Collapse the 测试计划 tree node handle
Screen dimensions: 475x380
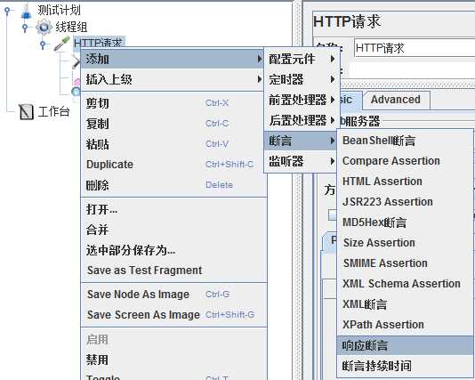tap(8, 11)
